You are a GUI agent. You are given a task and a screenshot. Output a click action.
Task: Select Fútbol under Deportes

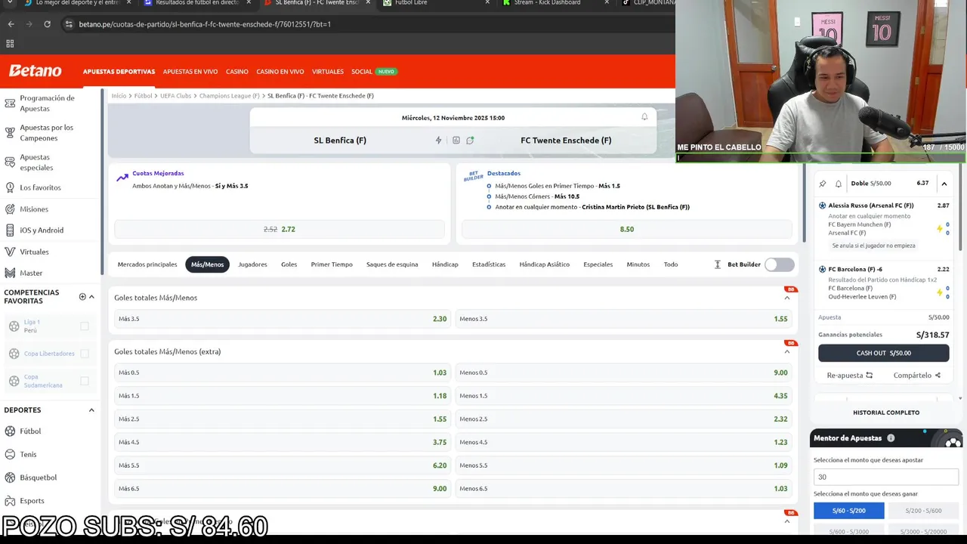click(30, 431)
